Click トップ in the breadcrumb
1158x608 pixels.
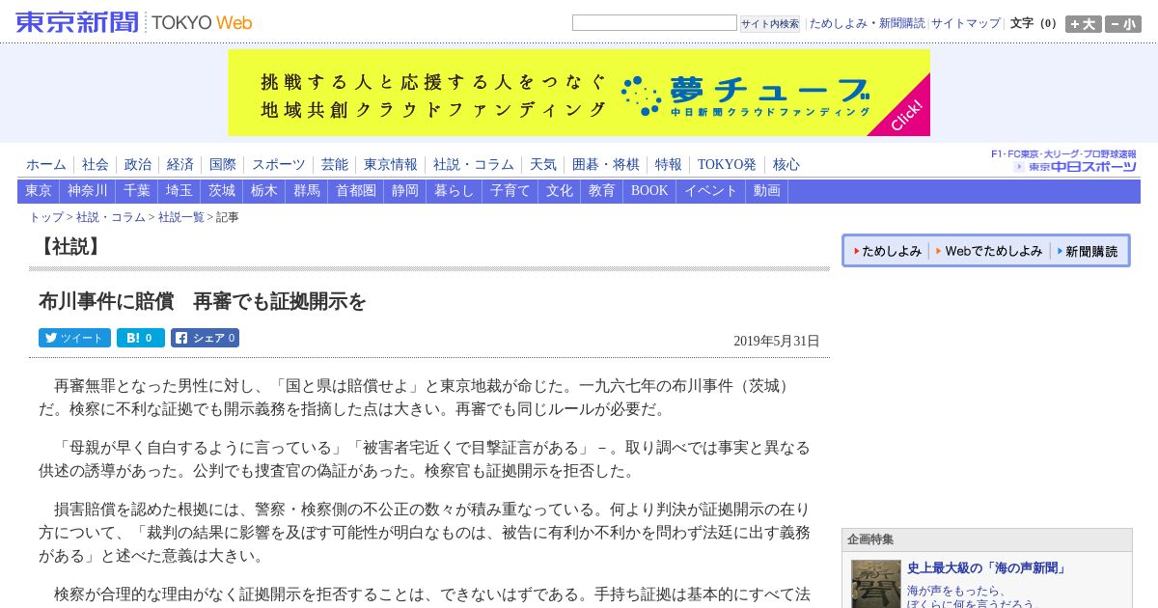point(47,218)
